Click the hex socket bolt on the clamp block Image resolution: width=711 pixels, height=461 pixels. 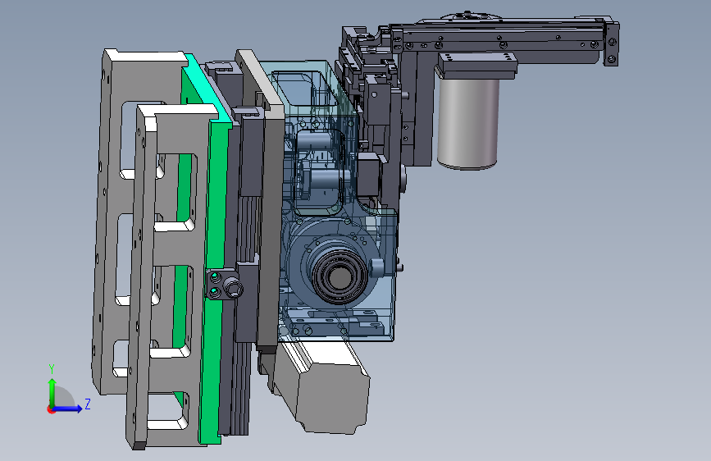click(233, 288)
